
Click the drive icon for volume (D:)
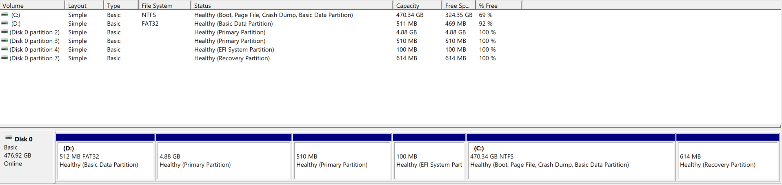point(4,23)
